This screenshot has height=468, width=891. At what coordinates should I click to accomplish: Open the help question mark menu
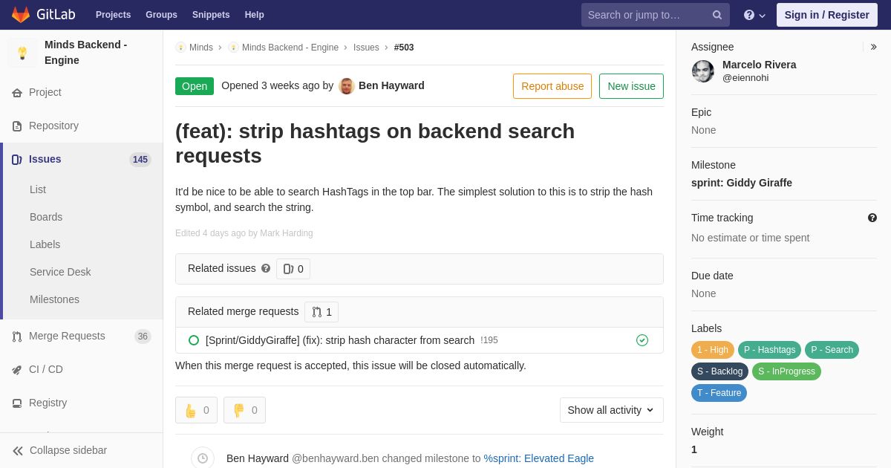(754, 15)
